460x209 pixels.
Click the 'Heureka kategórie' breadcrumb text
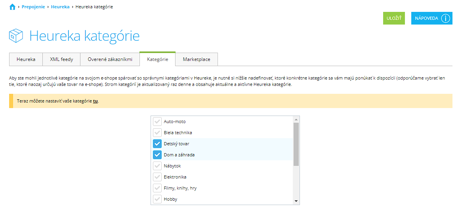click(x=94, y=7)
